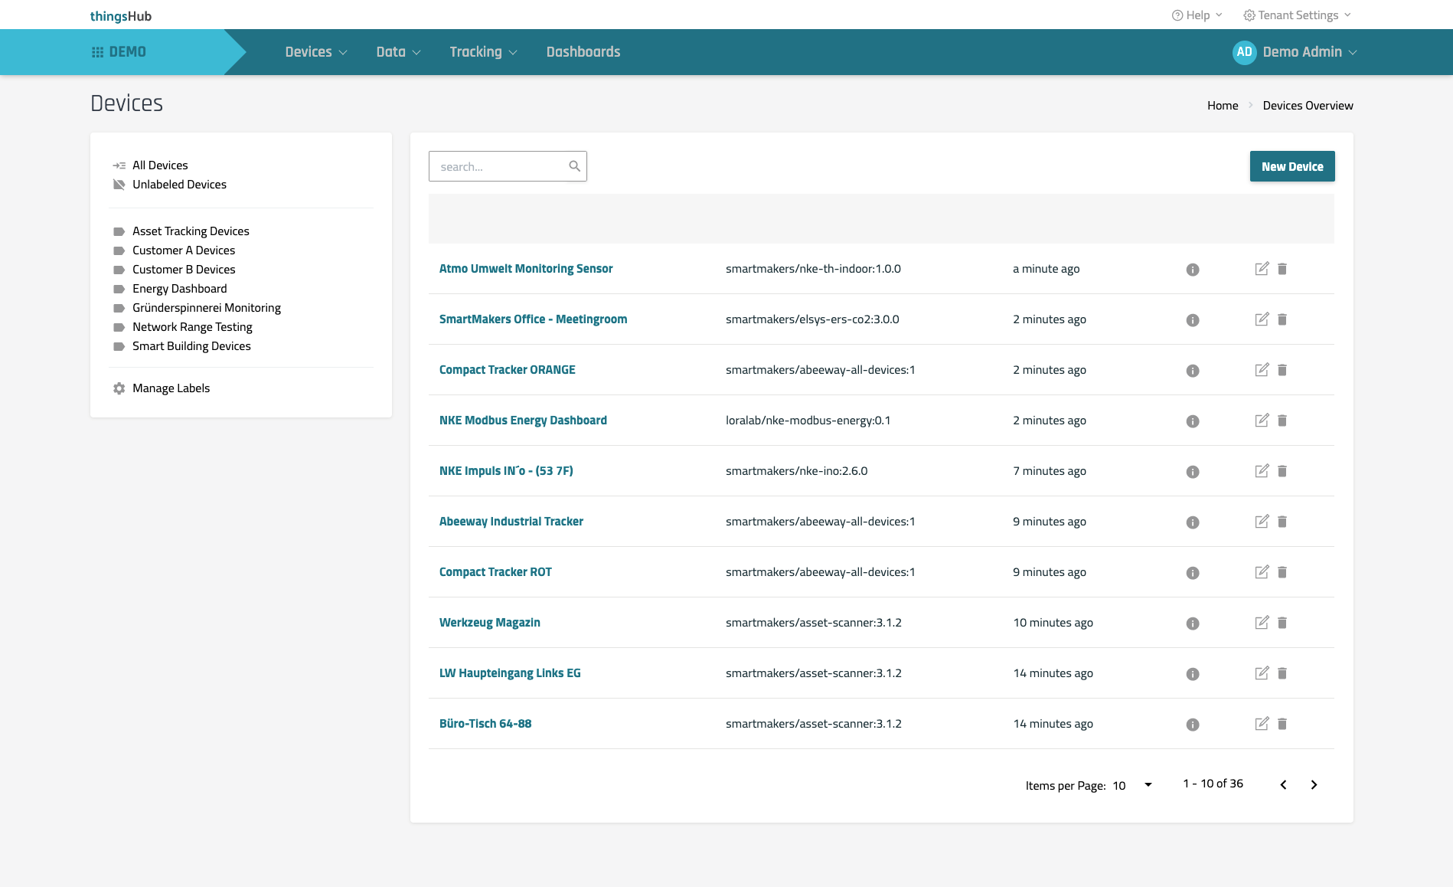Focus the device search field

tap(498, 166)
